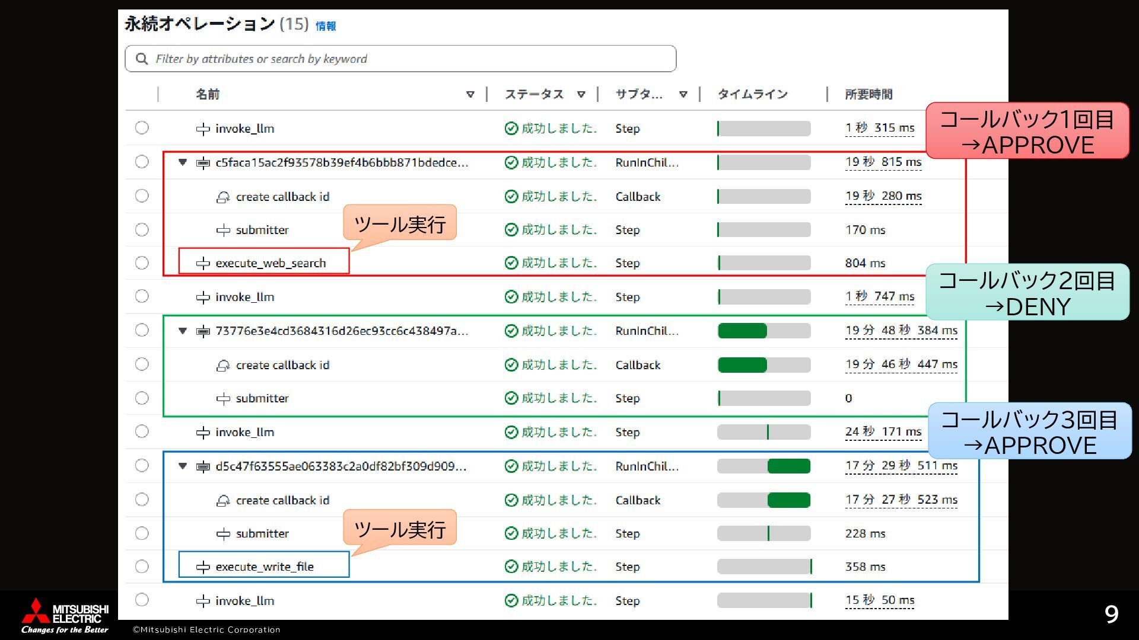Click callback icon in 73776e3e4cd3 group
The width and height of the screenshot is (1139, 640).
pos(223,366)
